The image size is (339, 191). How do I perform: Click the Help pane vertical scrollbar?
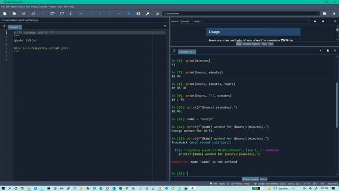[x=337, y=30]
